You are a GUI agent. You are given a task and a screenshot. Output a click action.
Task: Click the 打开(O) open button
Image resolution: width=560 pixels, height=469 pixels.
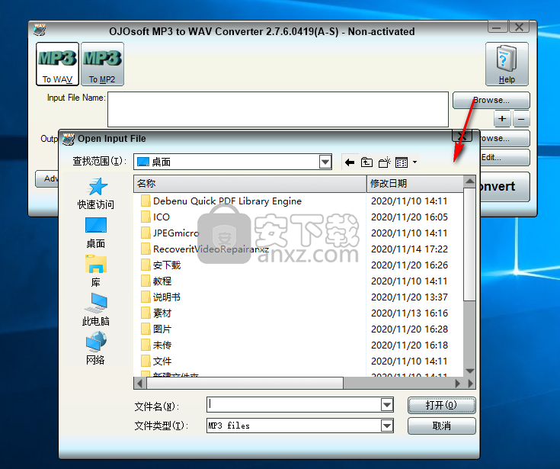point(441,406)
